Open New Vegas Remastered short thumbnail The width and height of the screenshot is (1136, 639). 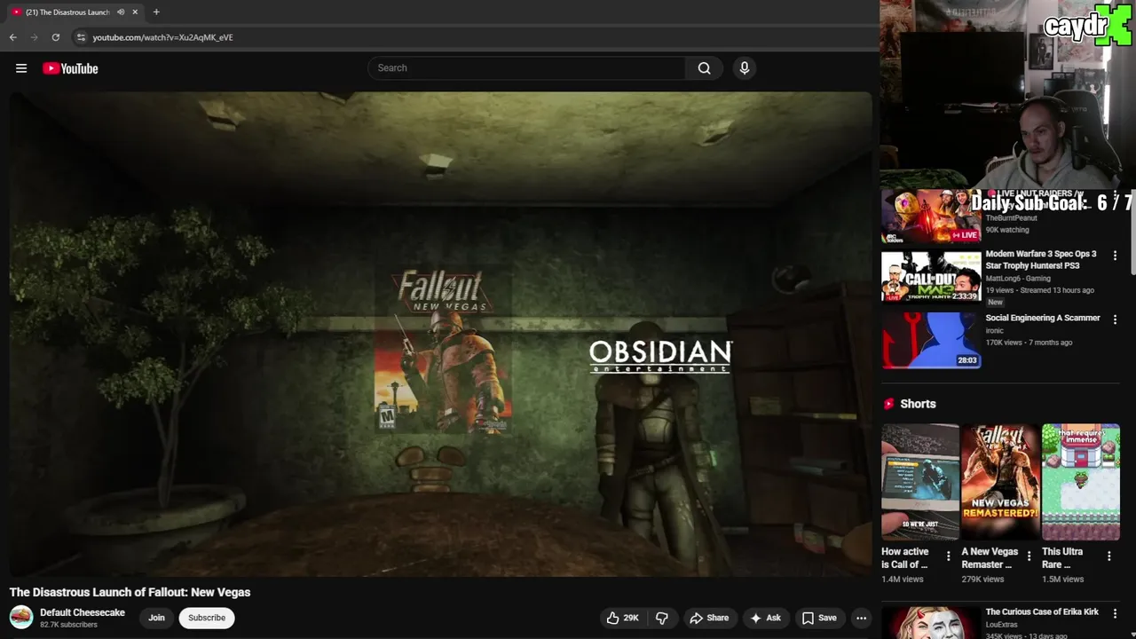(x=1000, y=482)
